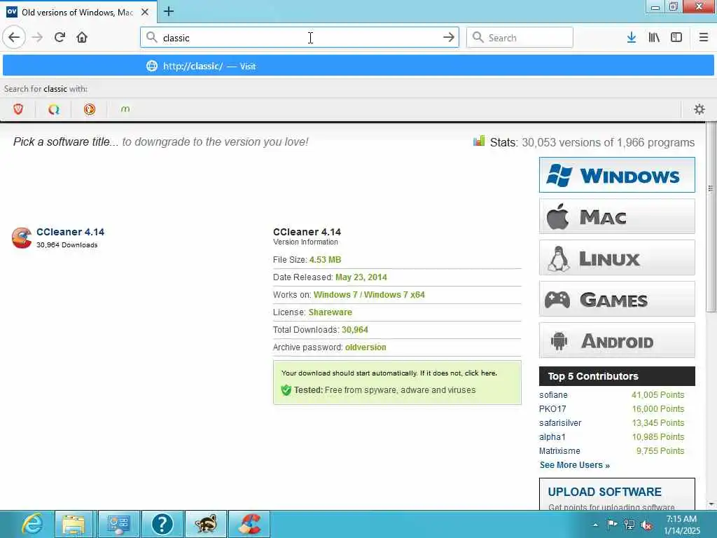This screenshot has height=538, width=717.
Task: Open the Mac software category
Action: [x=617, y=216]
